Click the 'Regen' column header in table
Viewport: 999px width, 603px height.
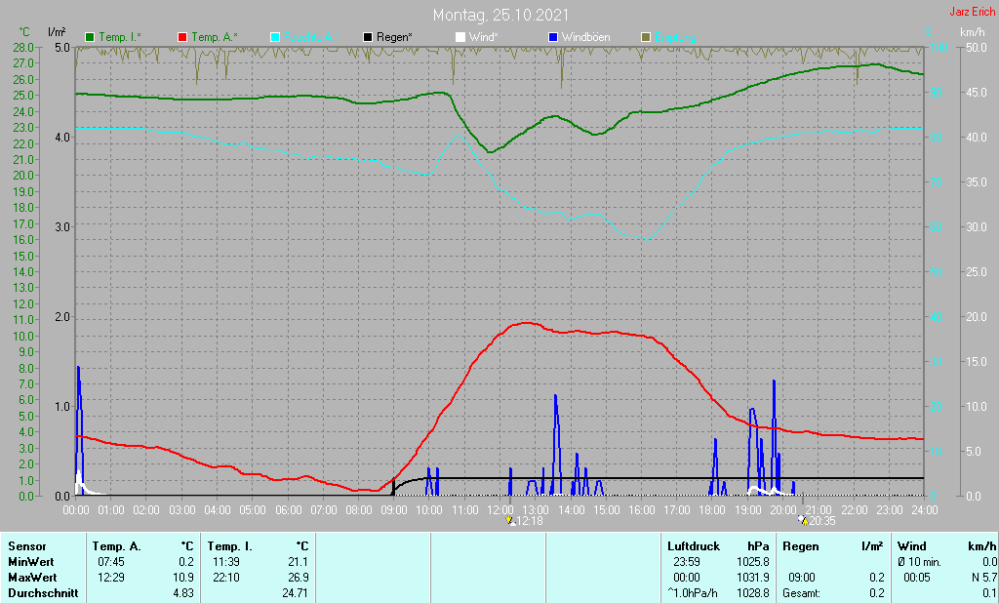[800, 546]
